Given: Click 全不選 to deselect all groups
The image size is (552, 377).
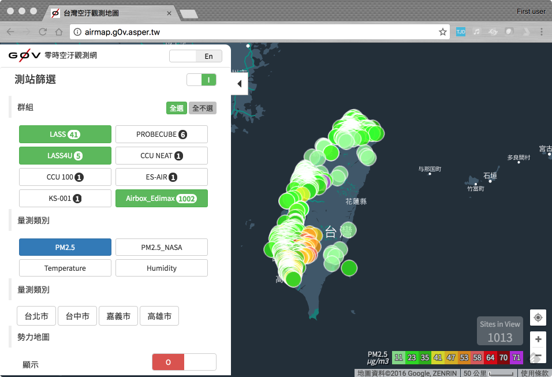Looking at the screenshot, I should (203, 108).
